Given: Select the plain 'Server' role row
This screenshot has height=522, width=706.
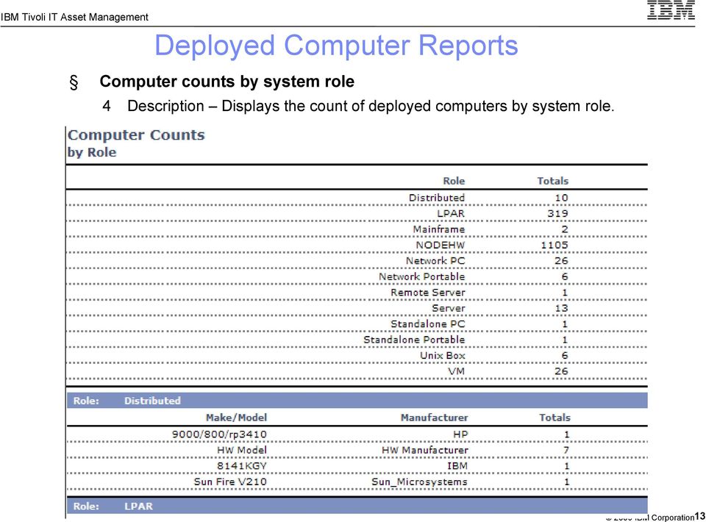Looking at the screenshot, I should (357, 308).
